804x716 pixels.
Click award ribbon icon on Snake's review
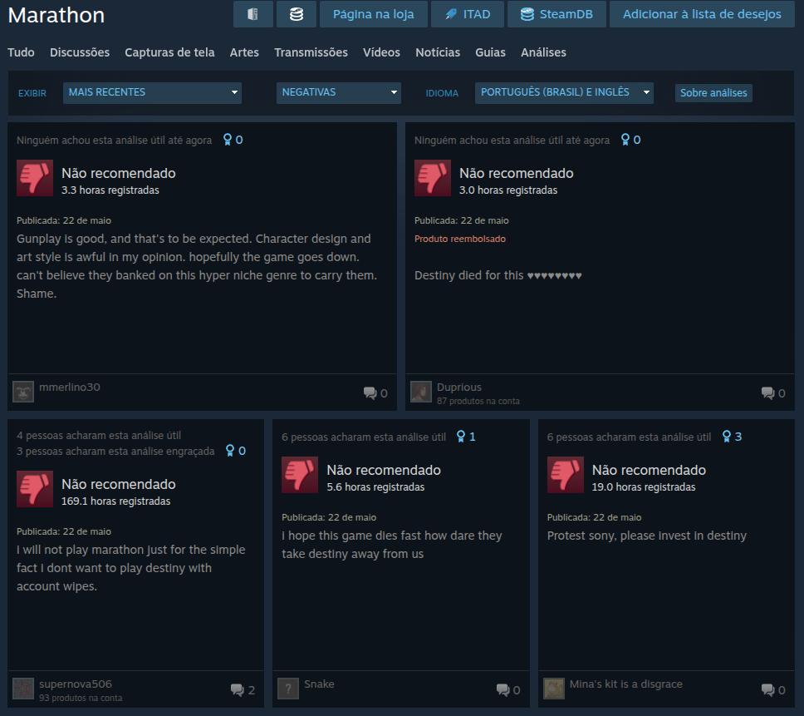click(461, 437)
